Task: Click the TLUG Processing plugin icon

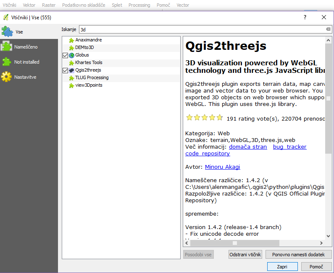Action: click(71, 78)
